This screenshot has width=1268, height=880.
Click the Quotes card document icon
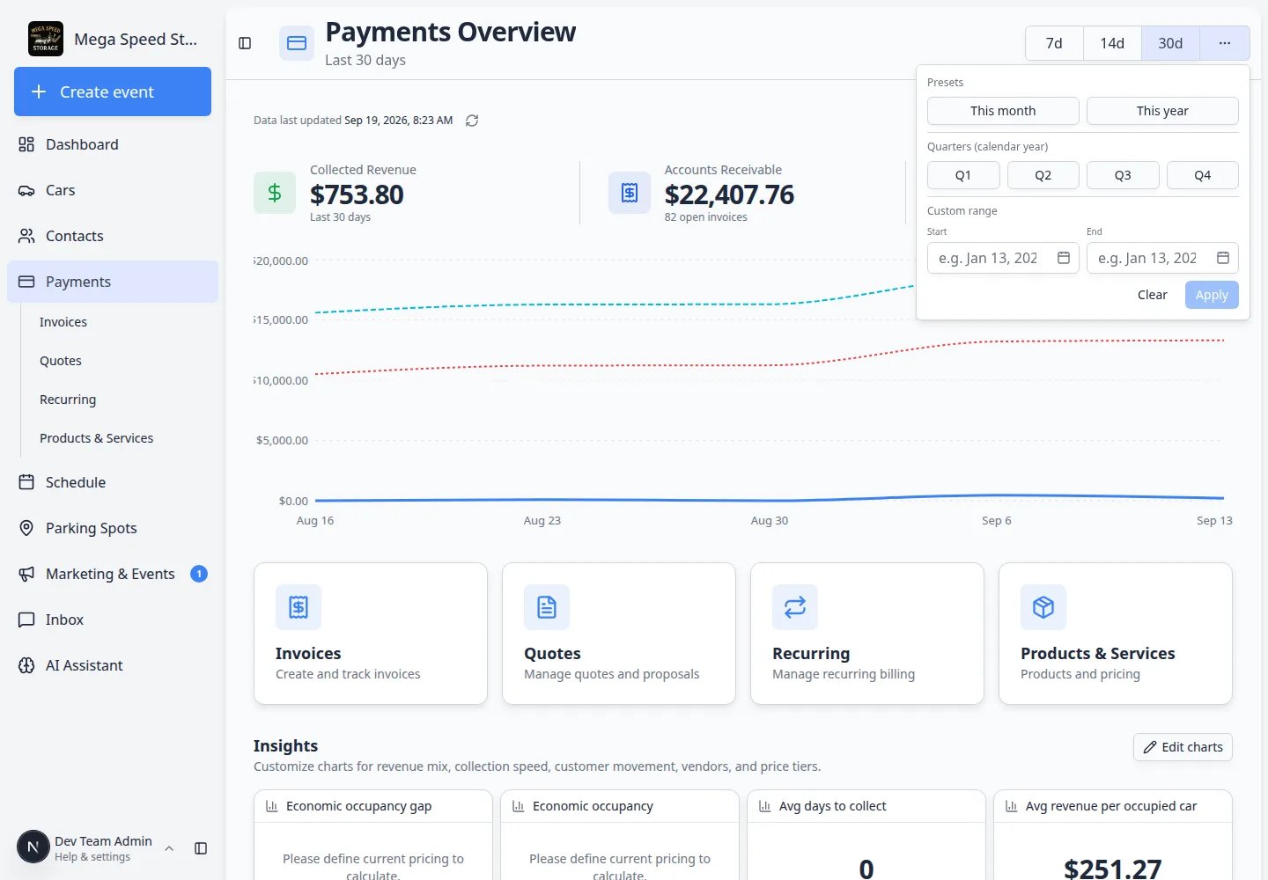click(x=547, y=607)
